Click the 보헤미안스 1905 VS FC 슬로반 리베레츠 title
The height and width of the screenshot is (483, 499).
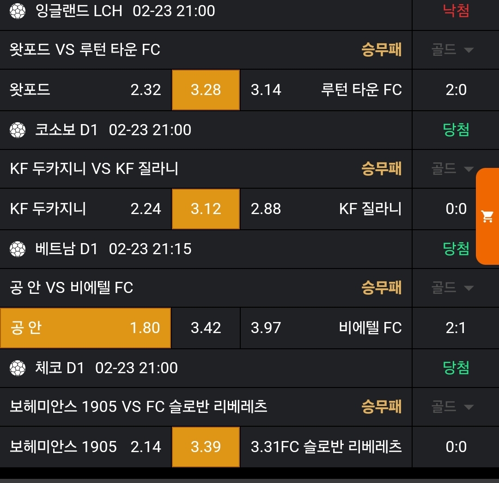pos(139,407)
